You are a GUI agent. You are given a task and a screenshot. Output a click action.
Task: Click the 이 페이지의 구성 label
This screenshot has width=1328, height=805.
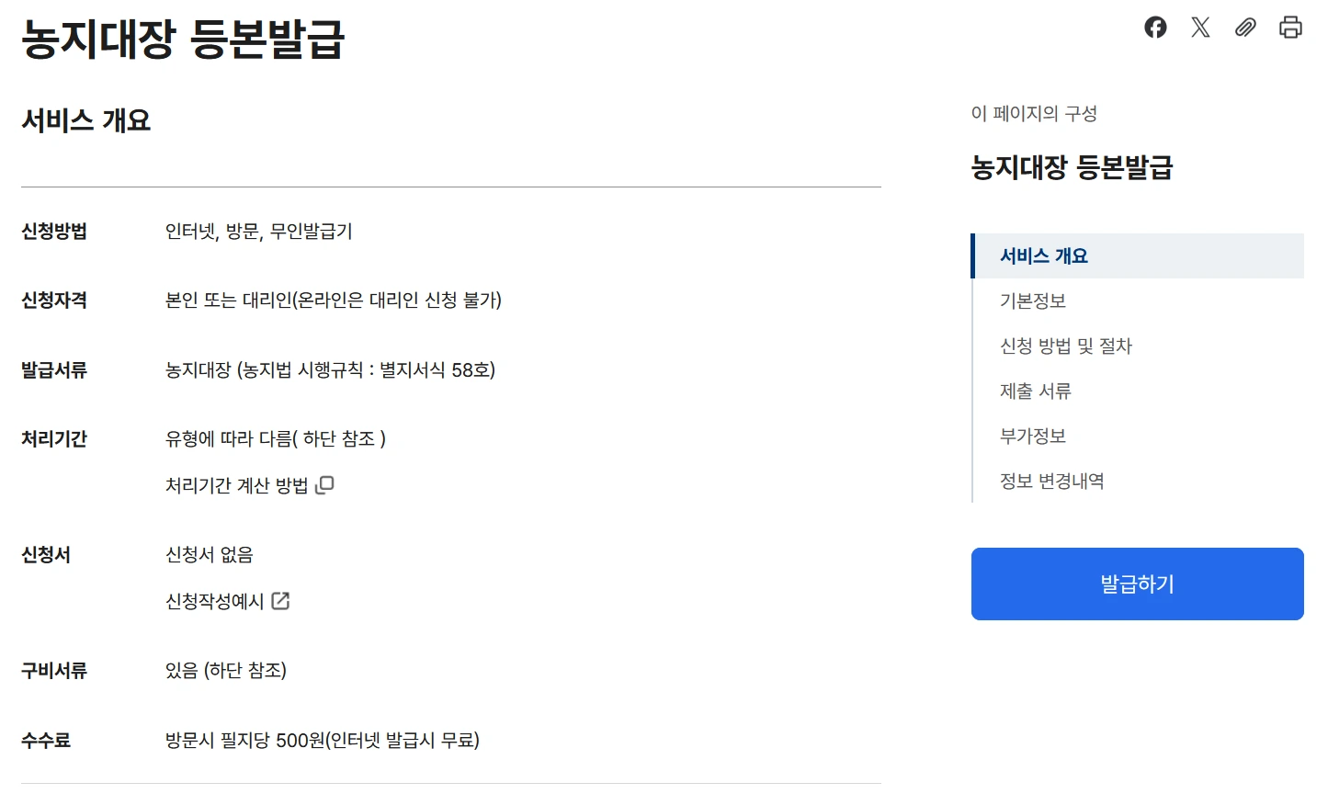[1034, 113]
